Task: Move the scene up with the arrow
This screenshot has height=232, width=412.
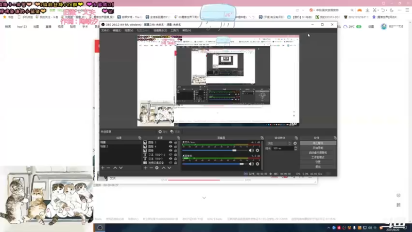Action: tap(115, 168)
